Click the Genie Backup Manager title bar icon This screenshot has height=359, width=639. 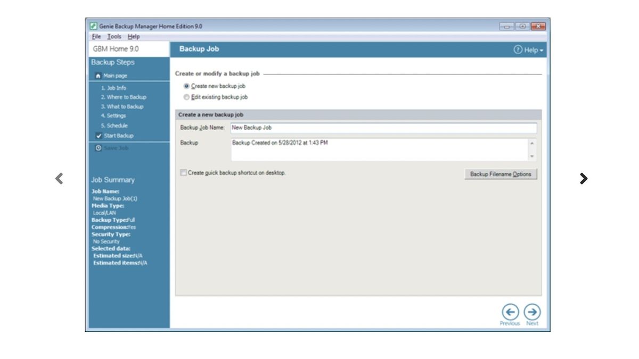(x=94, y=25)
